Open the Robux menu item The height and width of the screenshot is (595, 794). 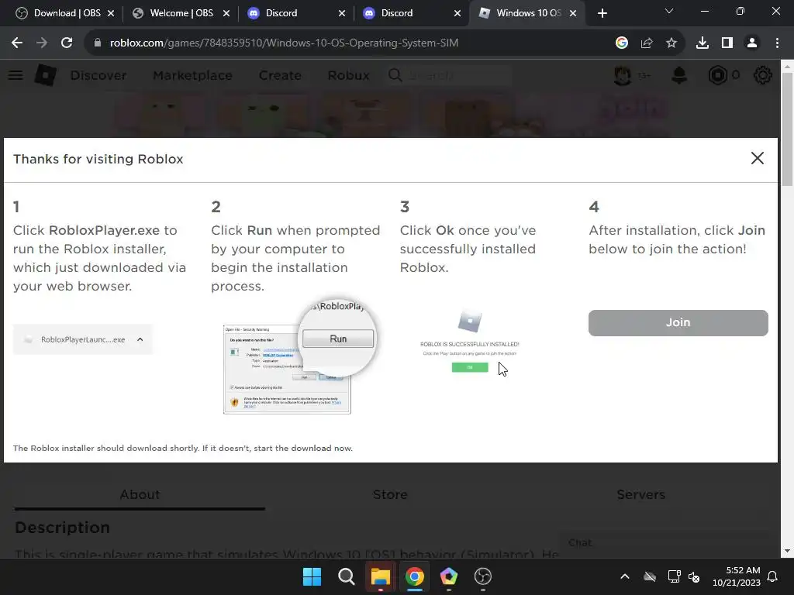pyautogui.click(x=348, y=75)
